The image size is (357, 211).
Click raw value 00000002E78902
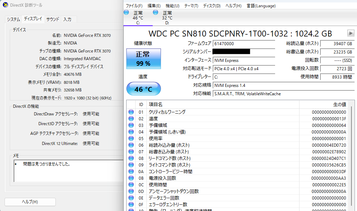tap(329, 152)
